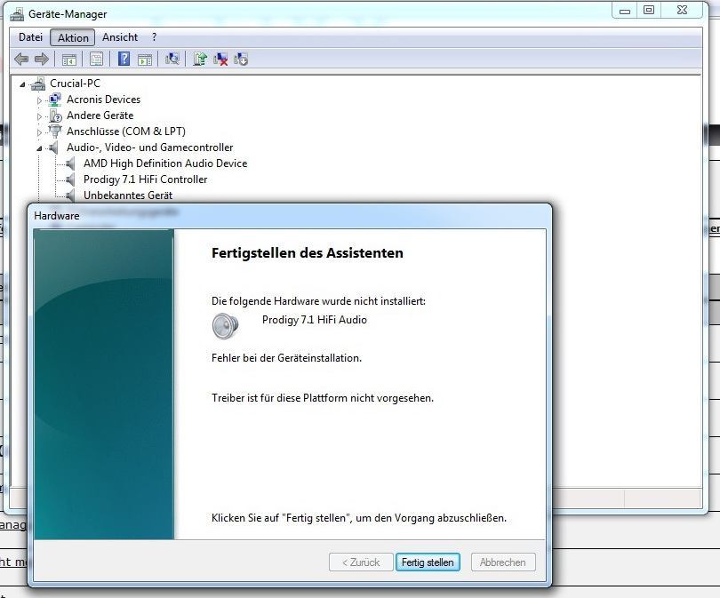Click the Geräte-Manager title bar icon

(17, 13)
